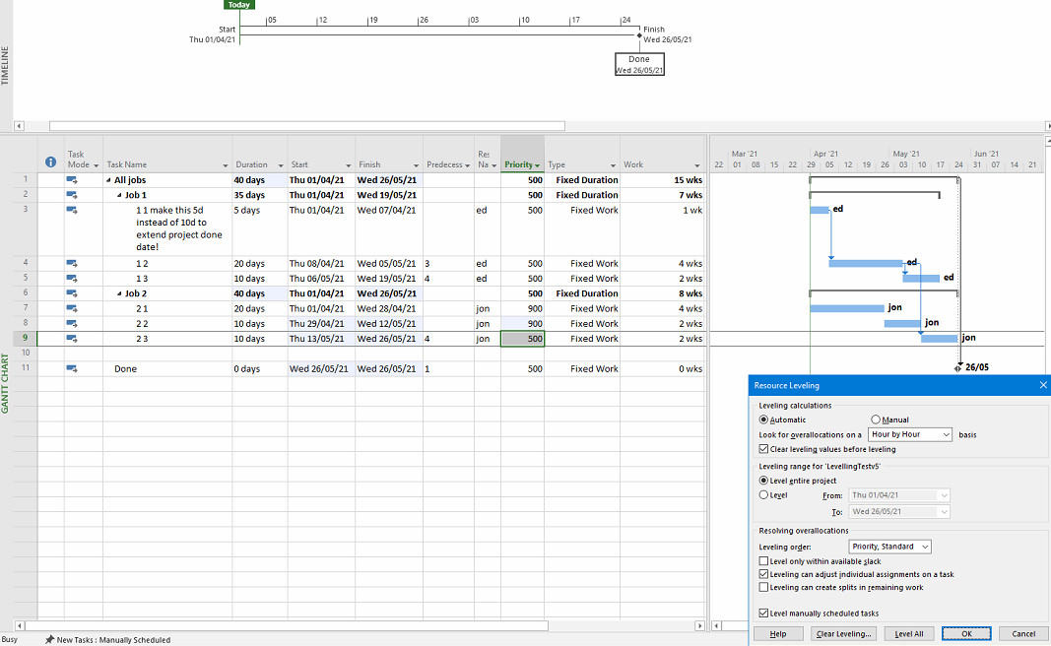Click the timeline horizontal scrollbar
This screenshot has height=646, width=1051.
pyautogui.click(x=307, y=126)
